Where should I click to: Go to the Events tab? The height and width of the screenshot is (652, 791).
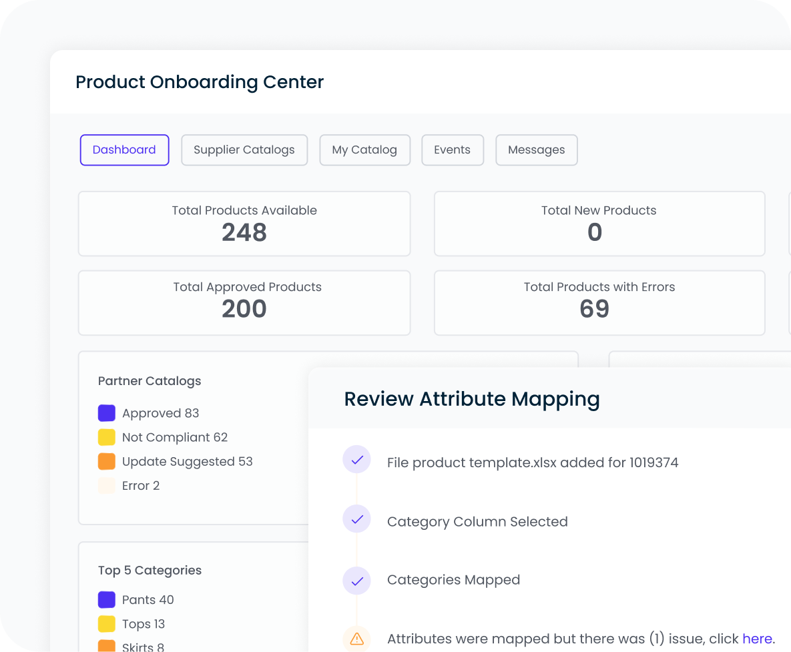click(452, 150)
